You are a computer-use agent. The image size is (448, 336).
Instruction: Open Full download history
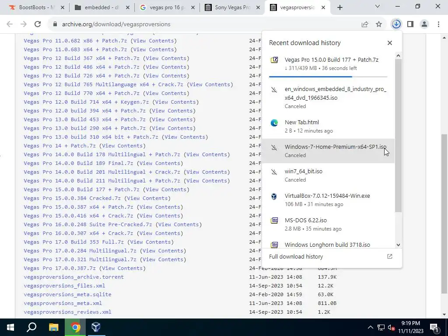296,256
